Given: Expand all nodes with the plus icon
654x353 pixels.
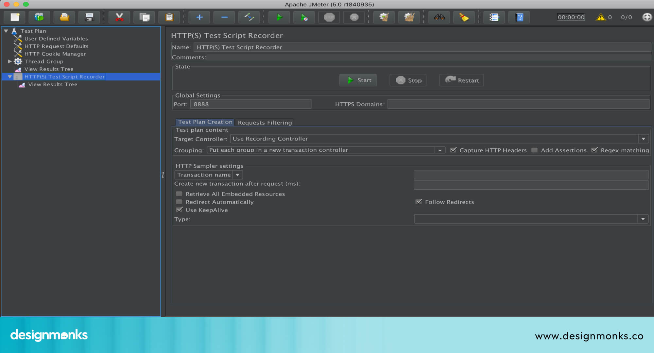Looking at the screenshot, I should 199,17.
